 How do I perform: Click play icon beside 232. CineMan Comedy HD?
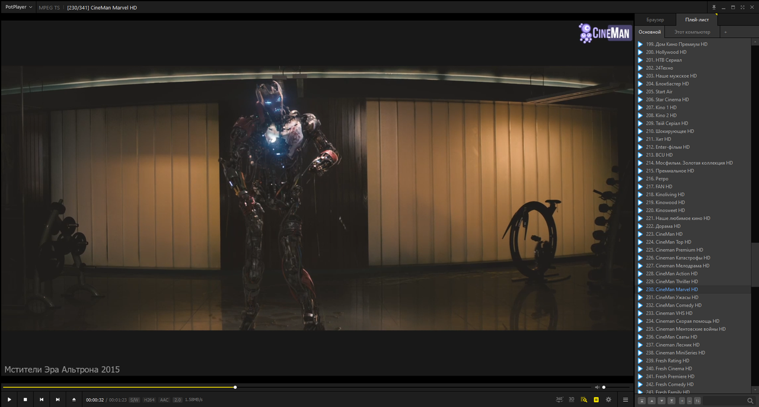click(640, 305)
